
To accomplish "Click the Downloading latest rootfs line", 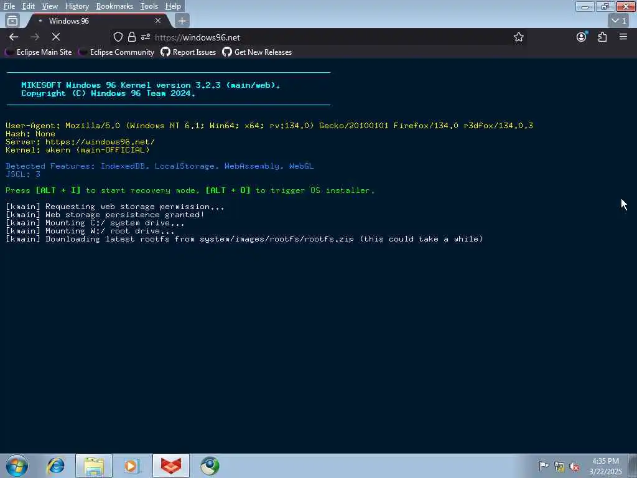I will tap(244, 239).
